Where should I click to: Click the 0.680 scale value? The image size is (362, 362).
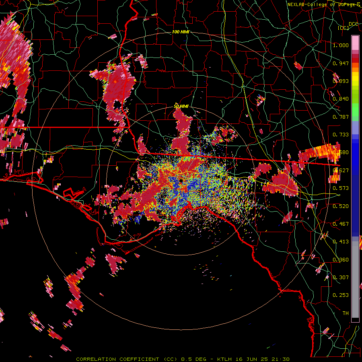tap(341, 152)
